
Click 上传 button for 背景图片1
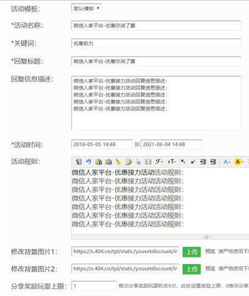click(192, 252)
